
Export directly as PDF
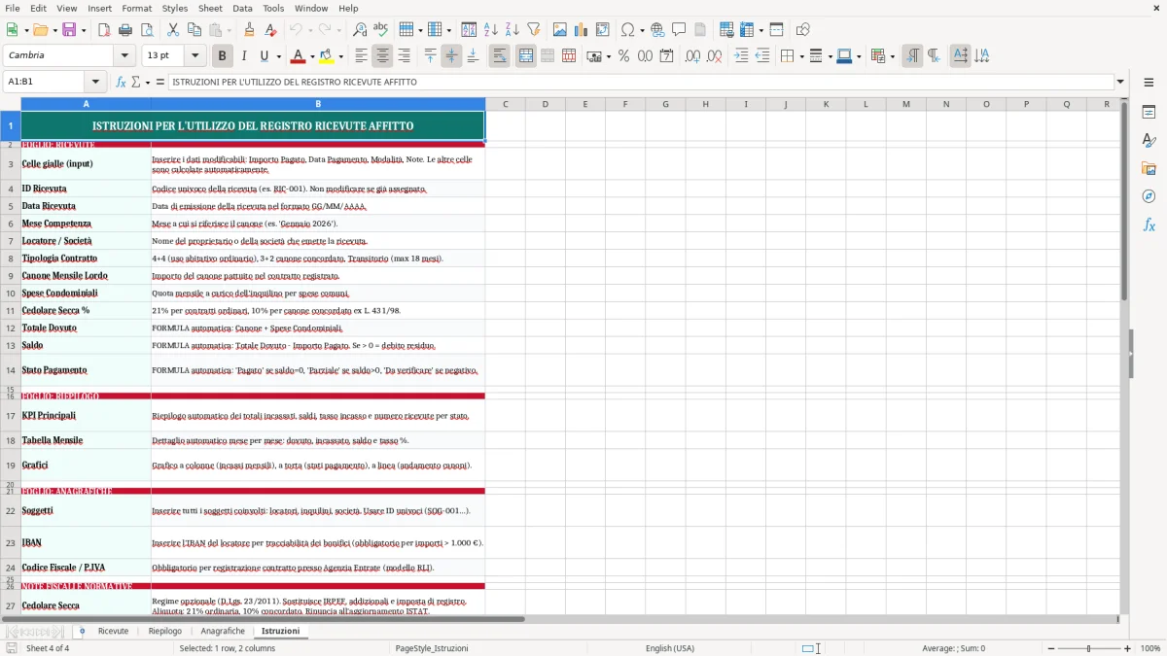coord(103,30)
